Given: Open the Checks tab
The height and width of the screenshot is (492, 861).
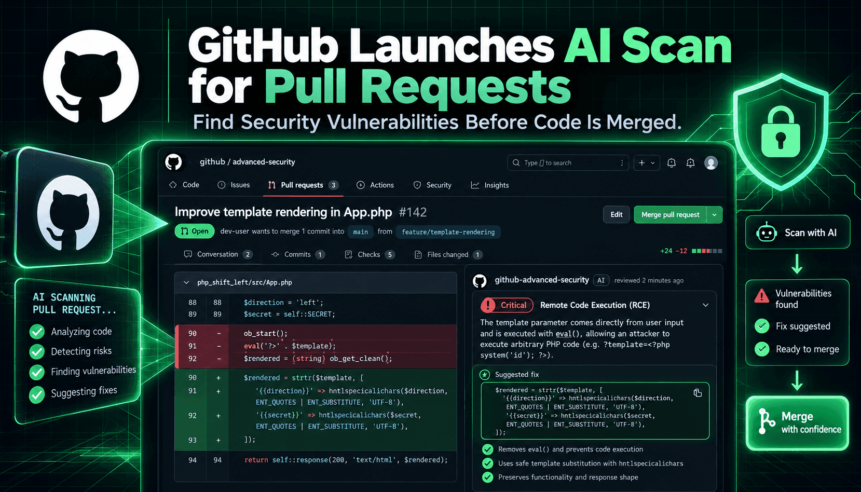Looking at the screenshot, I should coord(370,254).
